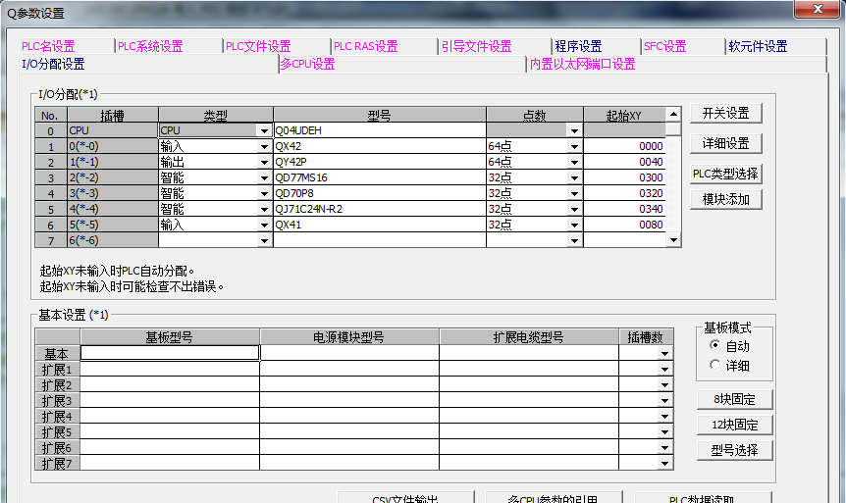Expand points dropdown for QY42P row
Screen dimensions: 846x503
[574, 162]
